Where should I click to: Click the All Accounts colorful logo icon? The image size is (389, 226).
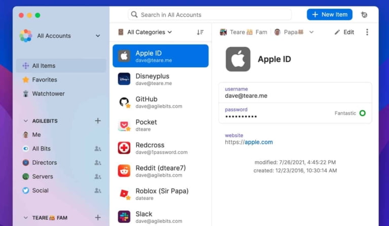[x=26, y=35]
